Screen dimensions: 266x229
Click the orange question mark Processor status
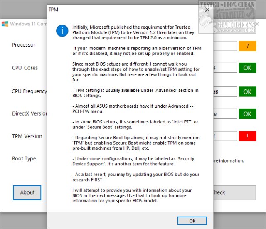pos(248,46)
